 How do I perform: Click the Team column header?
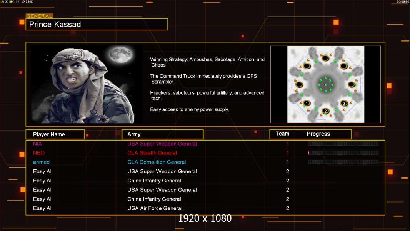tap(282, 134)
